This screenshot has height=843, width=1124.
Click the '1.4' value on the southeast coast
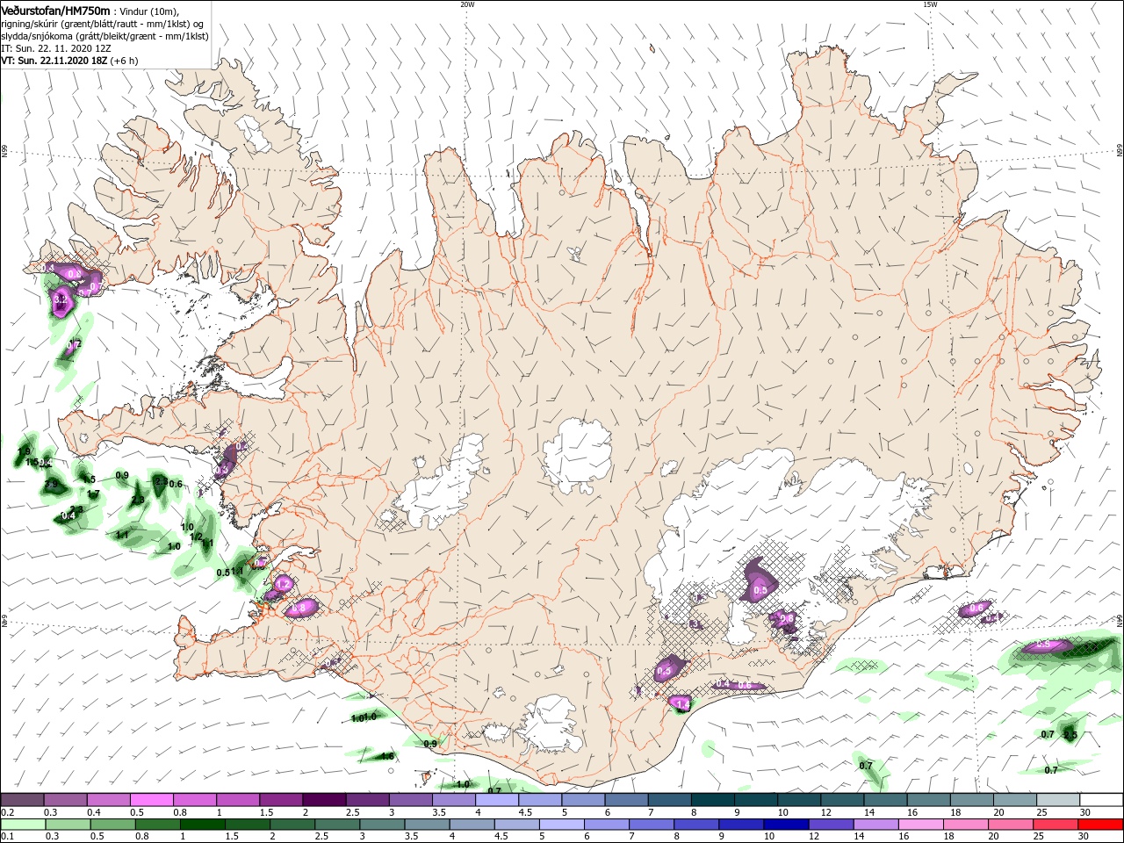tap(682, 703)
